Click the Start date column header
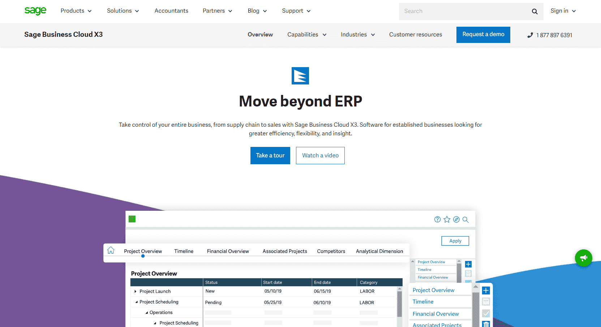Screen dimensions: 601x327 point(287,282)
